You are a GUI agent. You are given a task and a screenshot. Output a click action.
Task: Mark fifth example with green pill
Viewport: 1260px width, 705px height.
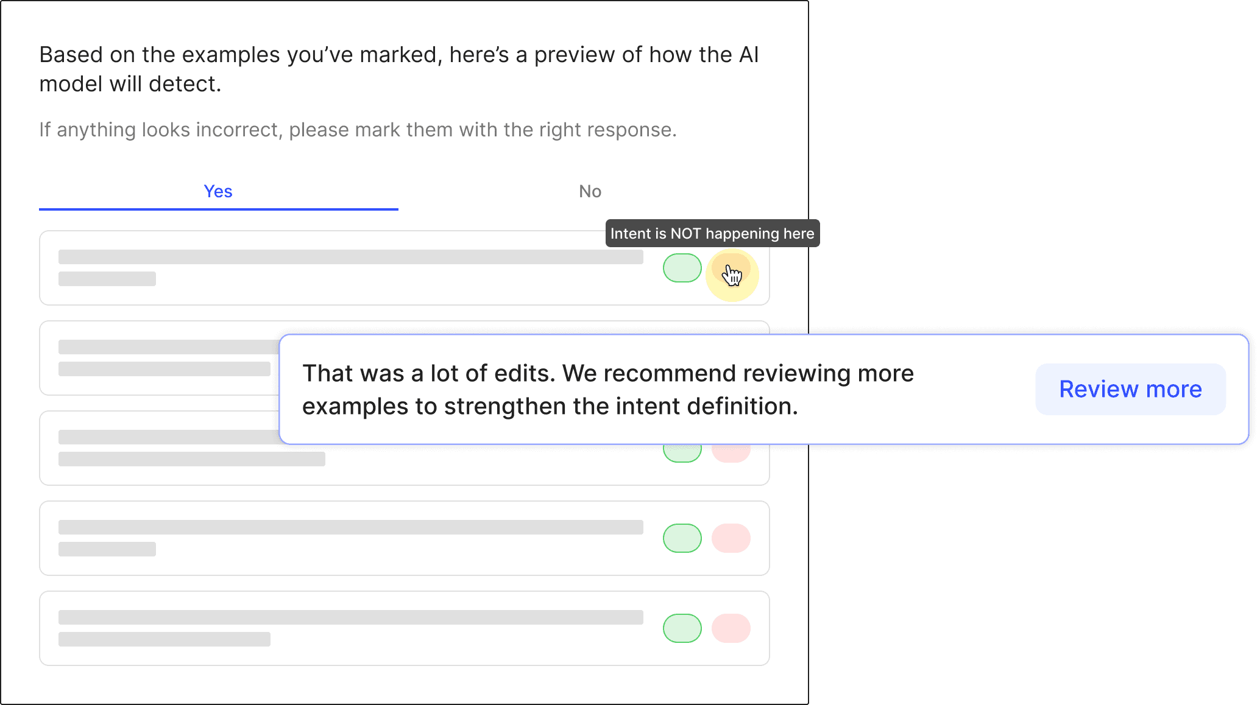pos(682,628)
